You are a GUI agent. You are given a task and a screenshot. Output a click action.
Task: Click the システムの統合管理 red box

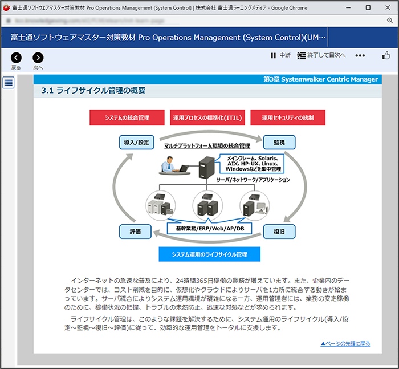pos(127,117)
